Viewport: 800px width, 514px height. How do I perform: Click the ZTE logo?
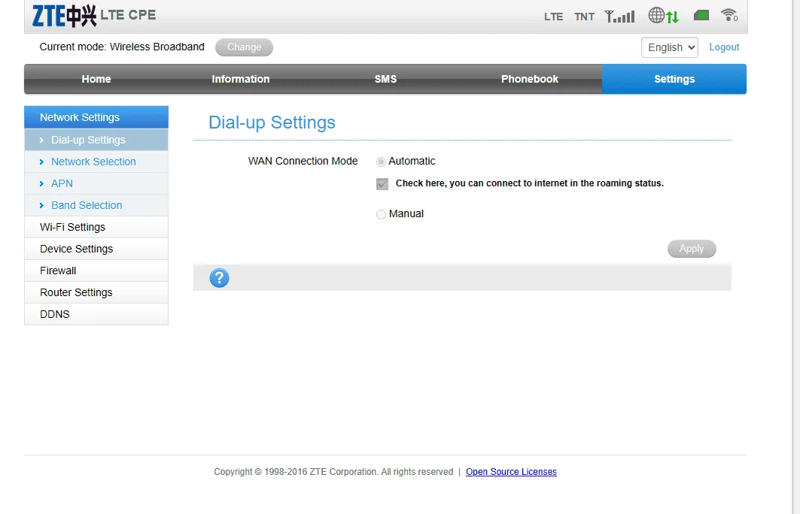(x=64, y=16)
